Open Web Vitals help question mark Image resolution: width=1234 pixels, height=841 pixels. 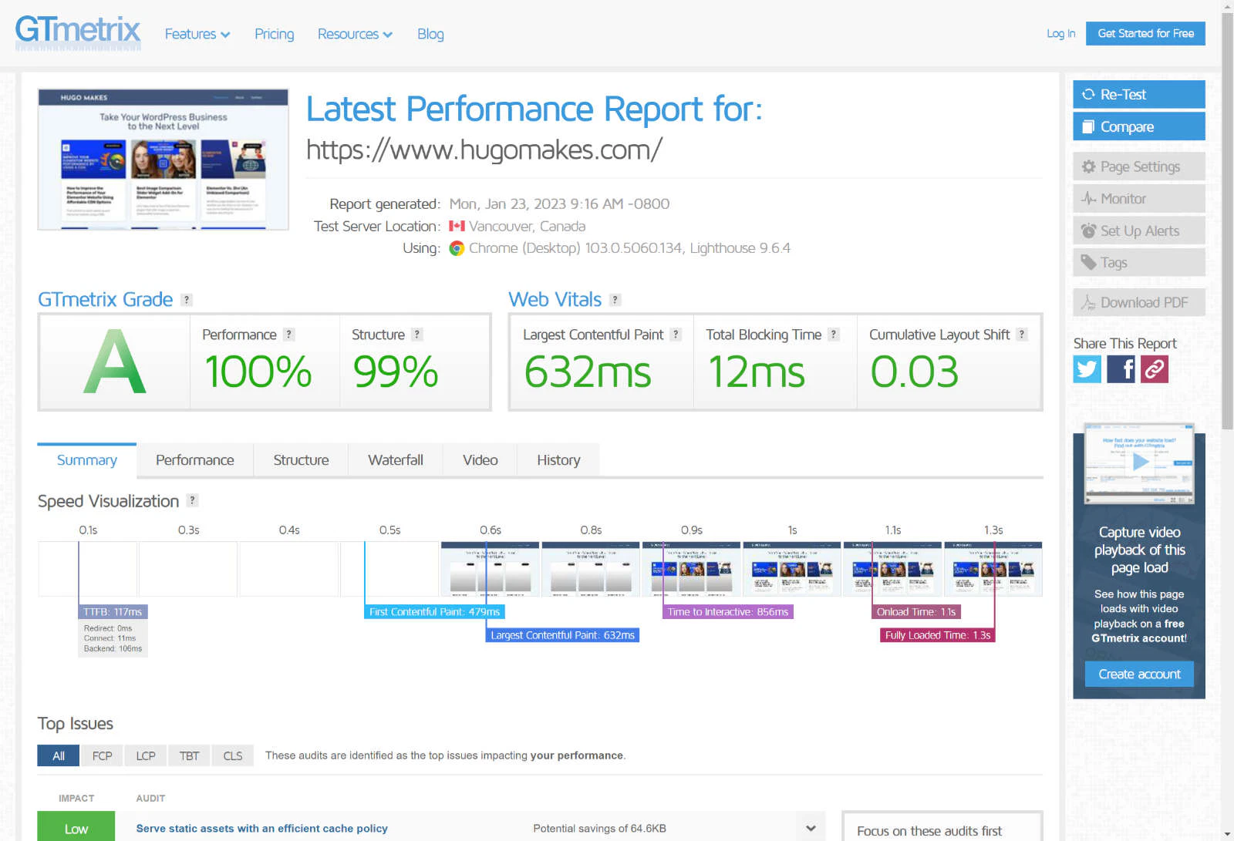[615, 300]
